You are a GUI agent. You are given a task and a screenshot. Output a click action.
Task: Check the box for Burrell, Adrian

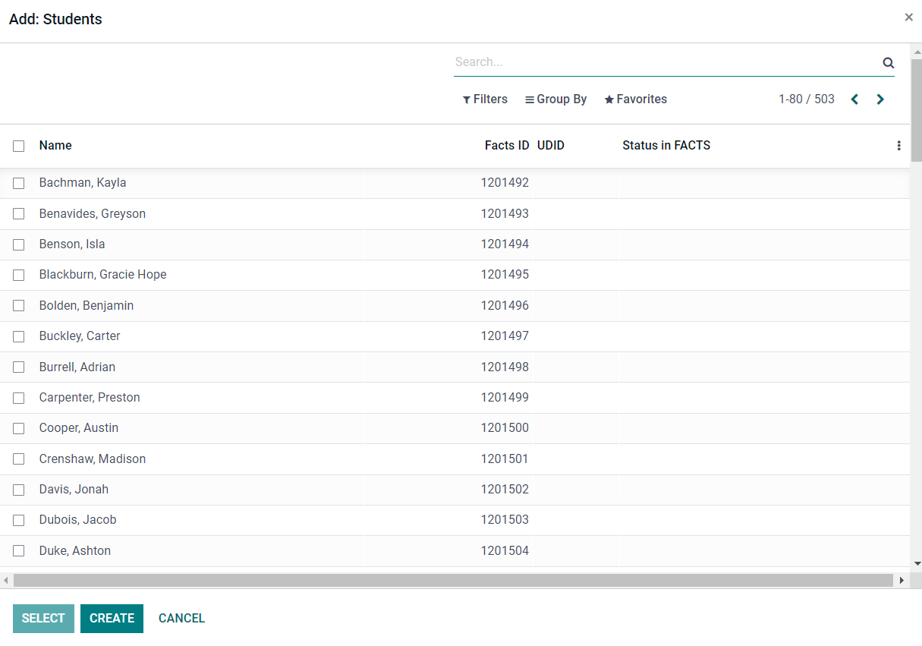tap(19, 367)
